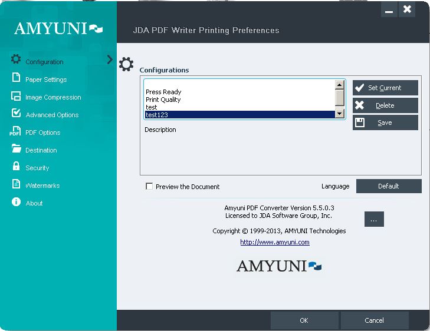Click the large gear icon beside Configurations
Screen dimensions: 430x331
(x=126, y=64)
